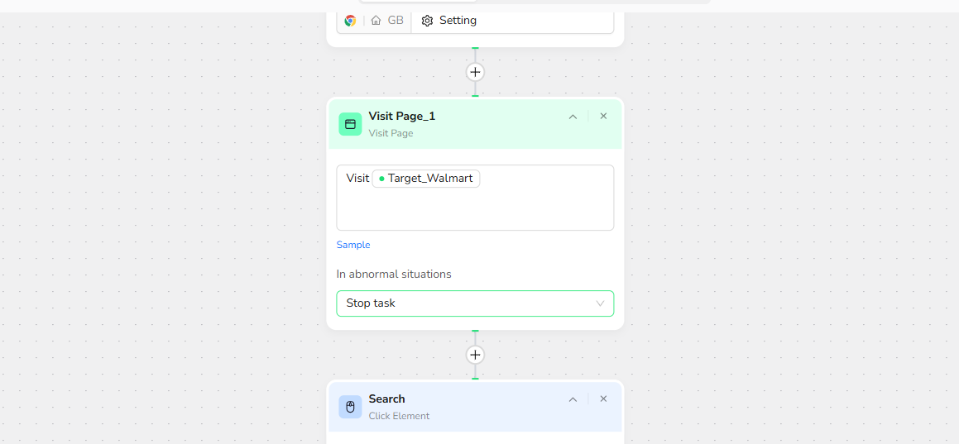Viewport: 959px width, 444px height.
Task: Click the Target_Walmart variable chip
Action: coord(426,179)
